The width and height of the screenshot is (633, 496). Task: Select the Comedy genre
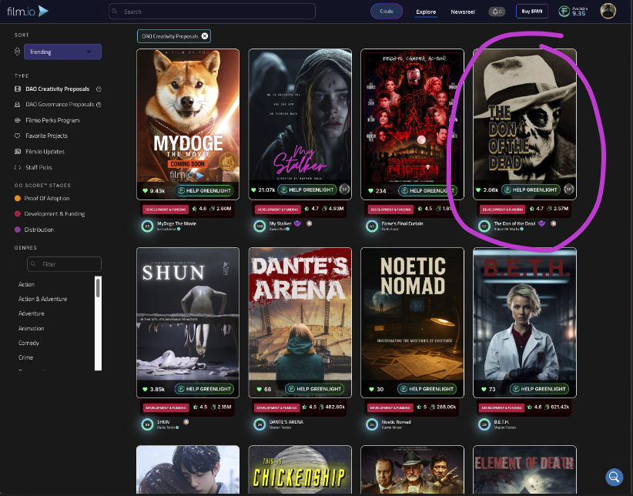click(28, 343)
